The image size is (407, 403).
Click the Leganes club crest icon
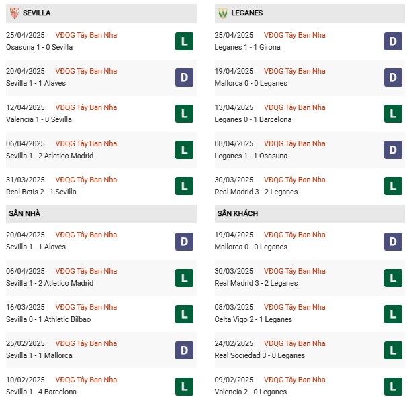point(223,13)
